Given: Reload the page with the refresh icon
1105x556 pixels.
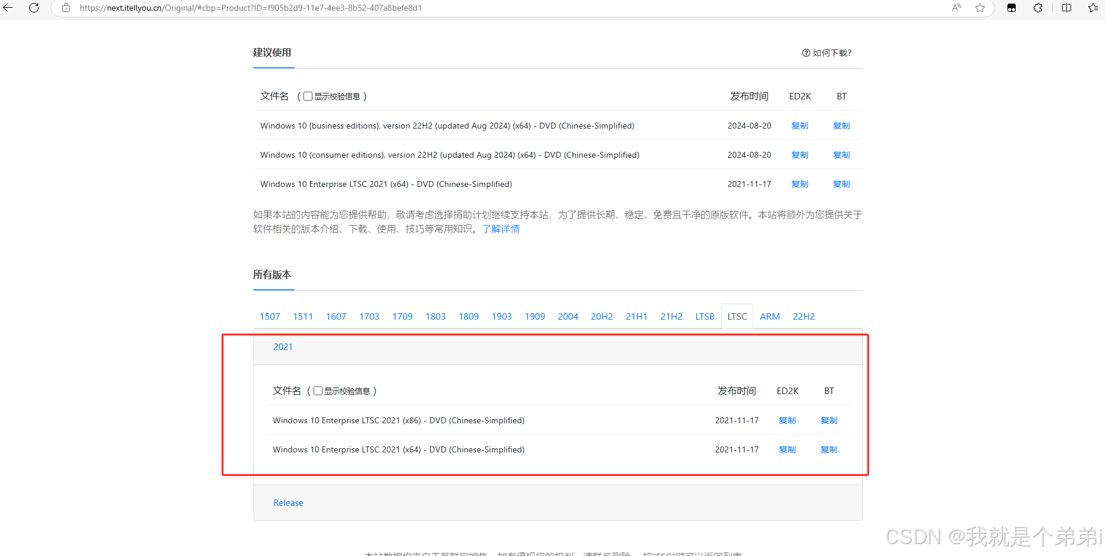Looking at the screenshot, I should click(34, 8).
